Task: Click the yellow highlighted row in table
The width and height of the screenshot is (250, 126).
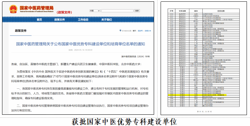Action: (x=197, y=95)
